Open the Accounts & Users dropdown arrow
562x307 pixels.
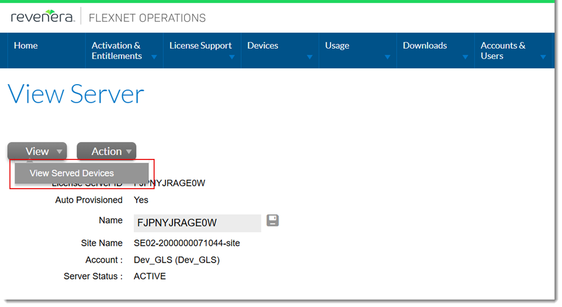(543, 57)
